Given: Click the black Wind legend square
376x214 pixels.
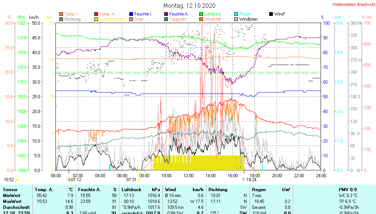Looking at the screenshot, I should [271, 14].
